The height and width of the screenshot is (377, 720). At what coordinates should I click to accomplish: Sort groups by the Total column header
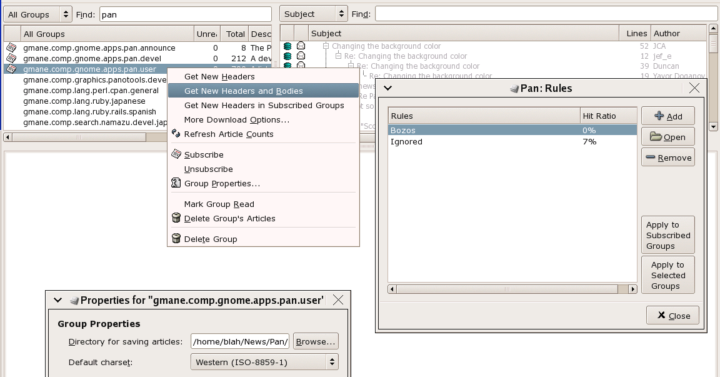tap(234, 34)
